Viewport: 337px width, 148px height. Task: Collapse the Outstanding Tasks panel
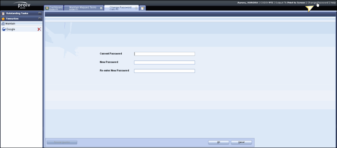click(x=40, y=14)
